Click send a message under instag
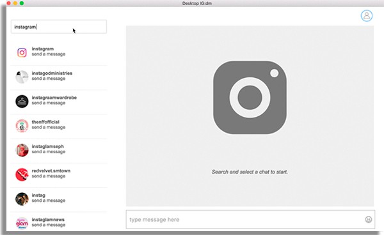The height and width of the screenshot is (235, 384). [49, 201]
